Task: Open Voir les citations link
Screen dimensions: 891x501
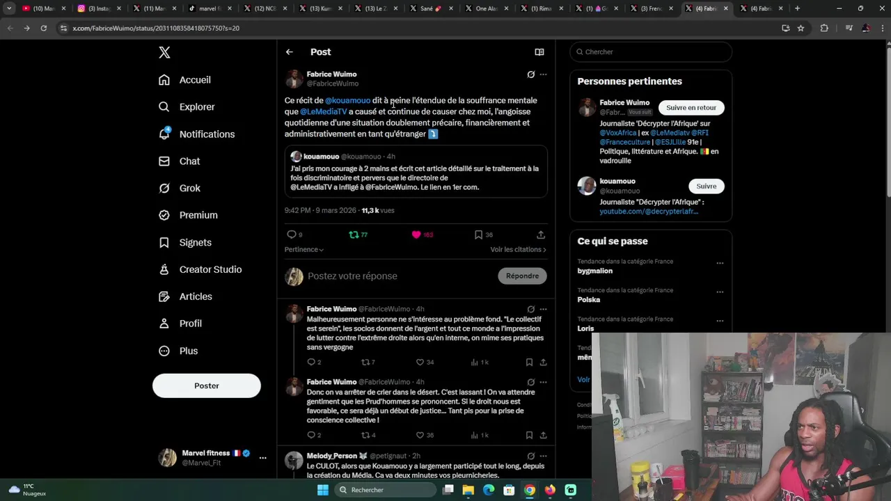Action: (x=518, y=250)
